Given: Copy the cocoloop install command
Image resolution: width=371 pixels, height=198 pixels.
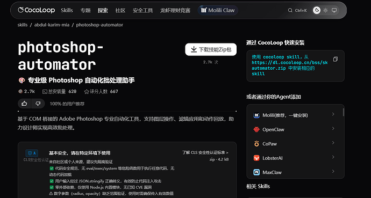Looking at the screenshot, I should click(x=336, y=59).
